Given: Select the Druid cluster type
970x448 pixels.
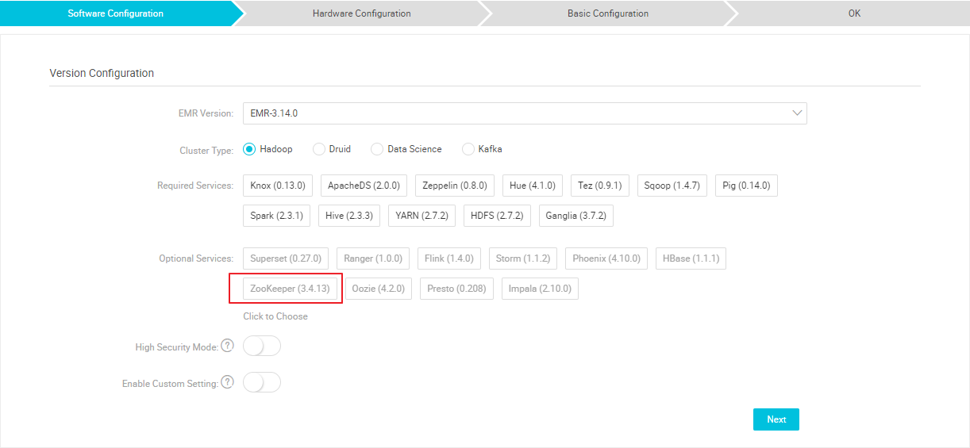Looking at the screenshot, I should [x=319, y=149].
